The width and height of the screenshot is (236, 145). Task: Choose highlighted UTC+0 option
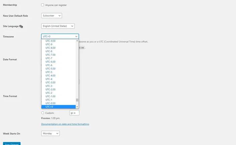(x=59, y=106)
